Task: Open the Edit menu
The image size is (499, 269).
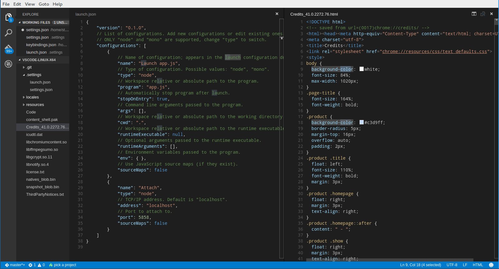Action: (x=17, y=4)
